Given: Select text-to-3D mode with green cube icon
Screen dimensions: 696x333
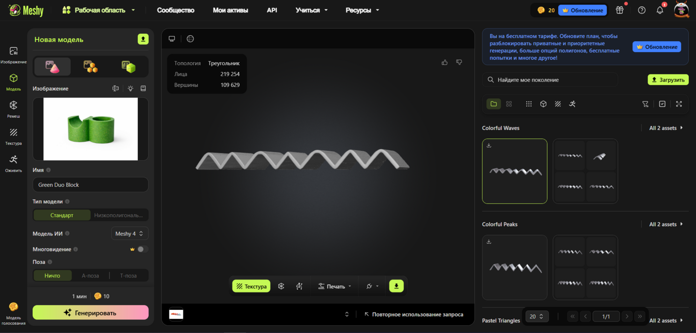Looking at the screenshot, I should [x=129, y=67].
